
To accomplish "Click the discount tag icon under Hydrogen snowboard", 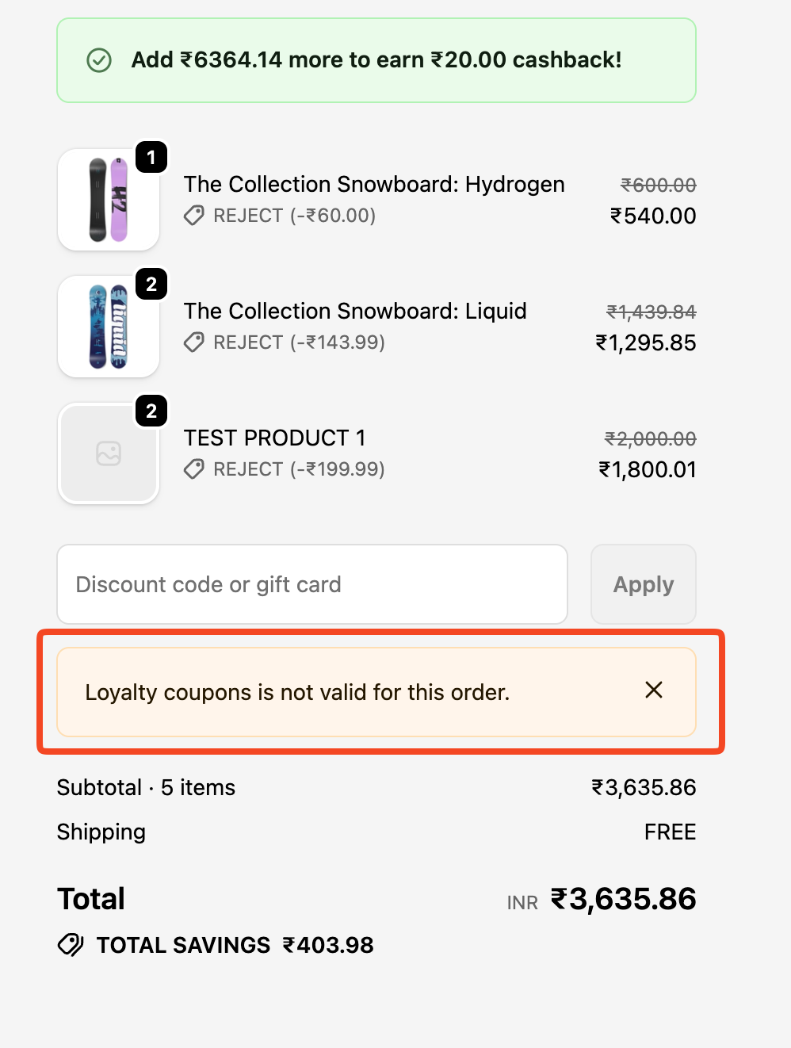I will tap(194, 216).
